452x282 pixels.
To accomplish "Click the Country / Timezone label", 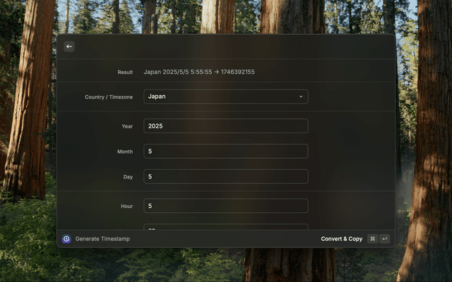I will tap(109, 97).
